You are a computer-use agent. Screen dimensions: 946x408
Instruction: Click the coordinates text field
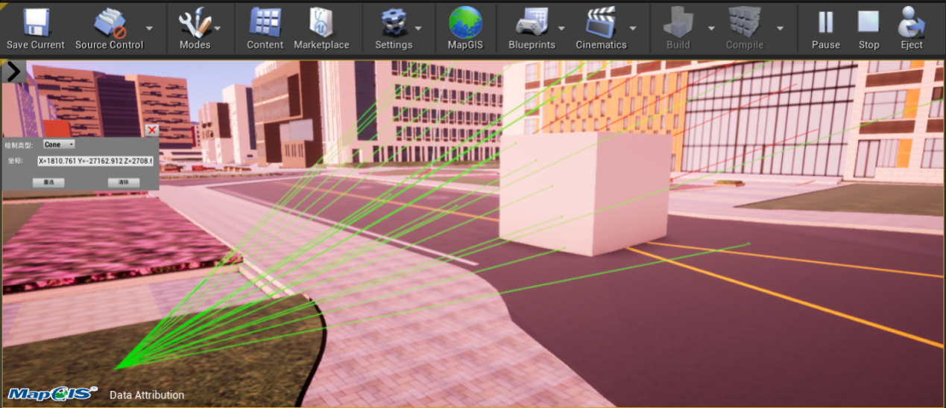click(x=95, y=161)
